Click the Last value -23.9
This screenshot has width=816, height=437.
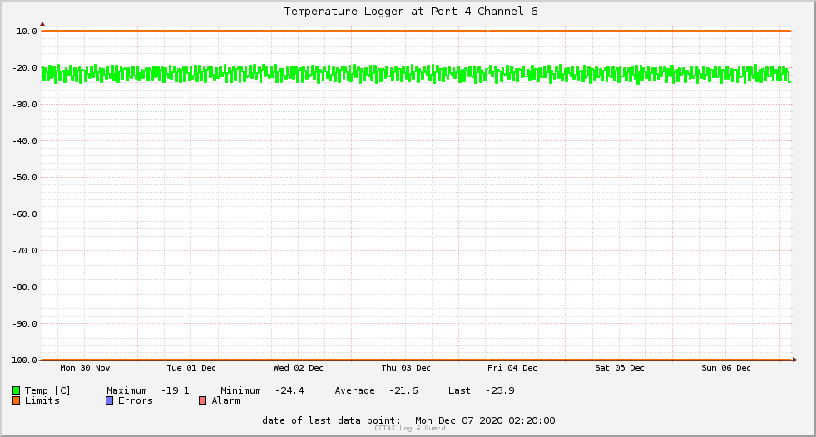[500, 390]
